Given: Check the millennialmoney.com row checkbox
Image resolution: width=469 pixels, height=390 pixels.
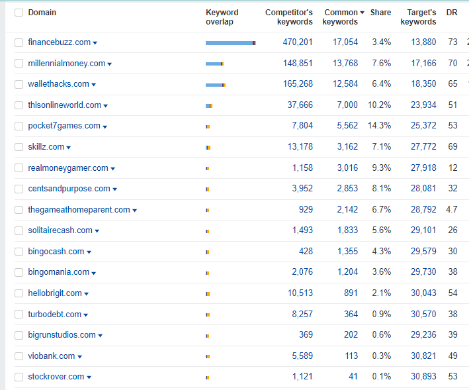Looking at the screenshot, I should (x=19, y=64).
